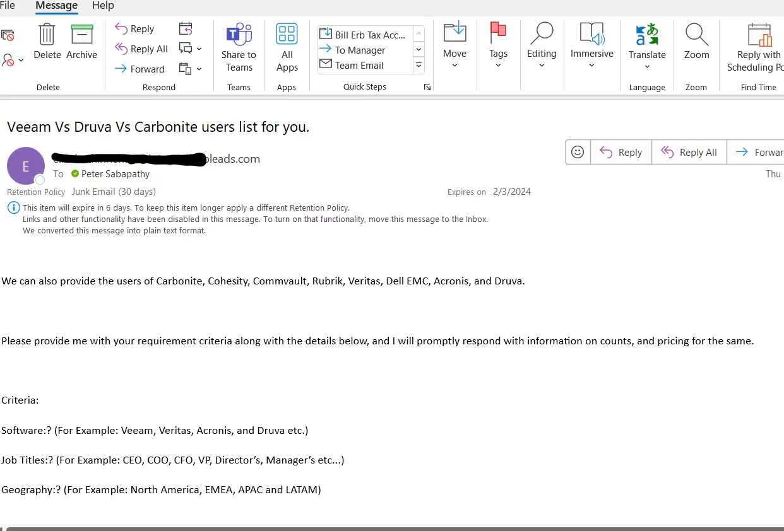The width and height of the screenshot is (784, 531).
Task: Click Reply All in the Respond ribbon group
Action: [141, 49]
